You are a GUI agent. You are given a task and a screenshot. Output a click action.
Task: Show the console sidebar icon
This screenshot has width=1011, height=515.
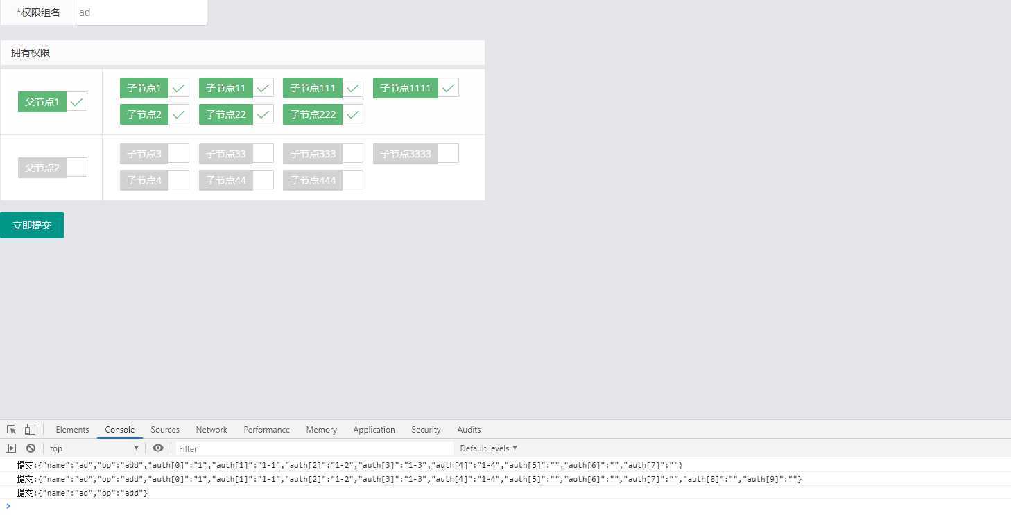pos(10,448)
